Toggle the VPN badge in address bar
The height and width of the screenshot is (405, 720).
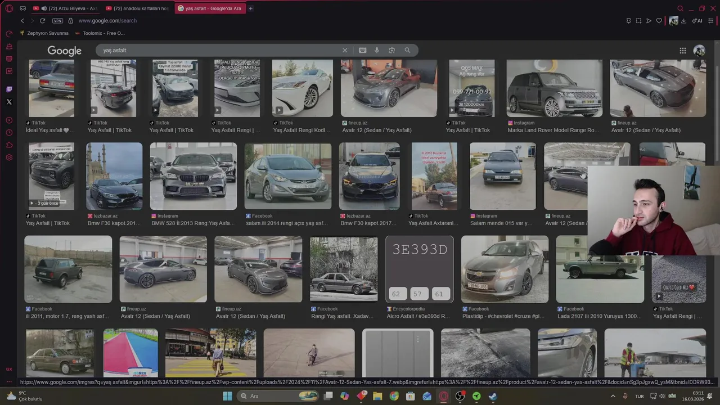[x=57, y=21]
